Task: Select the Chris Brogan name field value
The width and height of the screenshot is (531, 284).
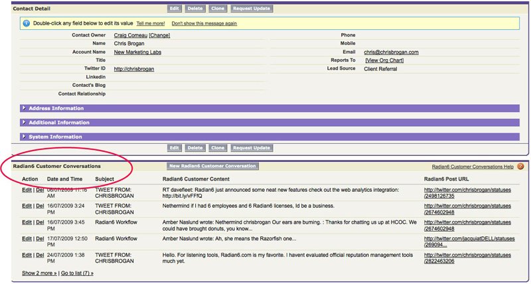Action: click(x=129, y=44)
